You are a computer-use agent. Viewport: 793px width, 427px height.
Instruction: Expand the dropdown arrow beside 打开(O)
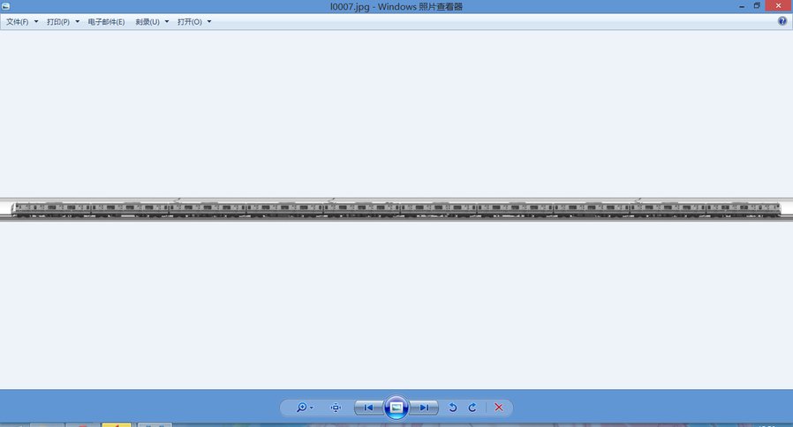point(209,21)
